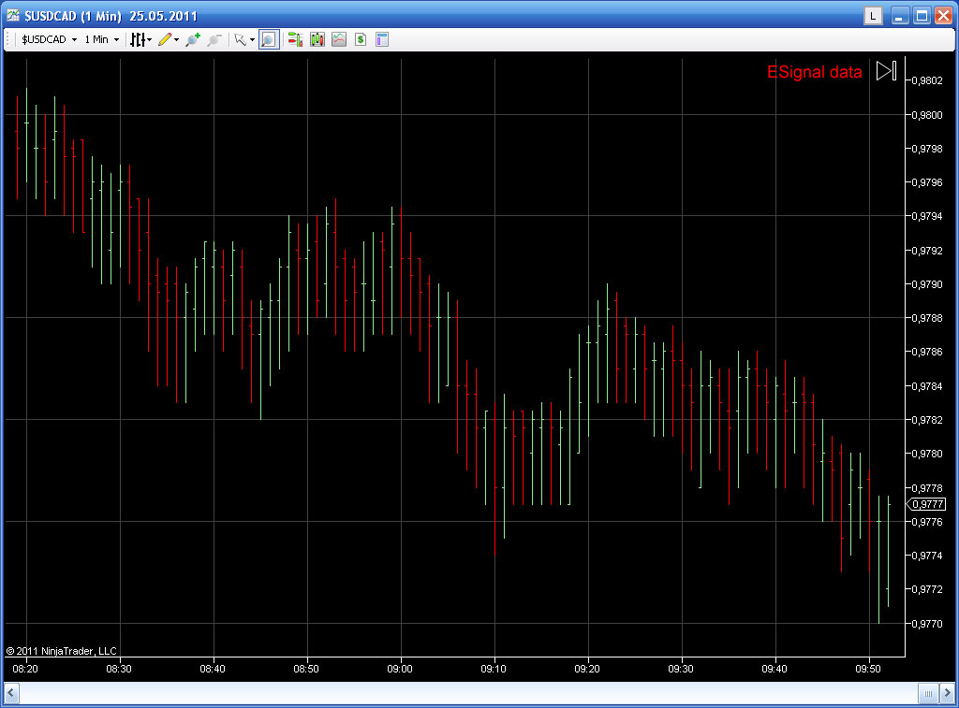Click the 0,9770 price axis label

[926, 624]
